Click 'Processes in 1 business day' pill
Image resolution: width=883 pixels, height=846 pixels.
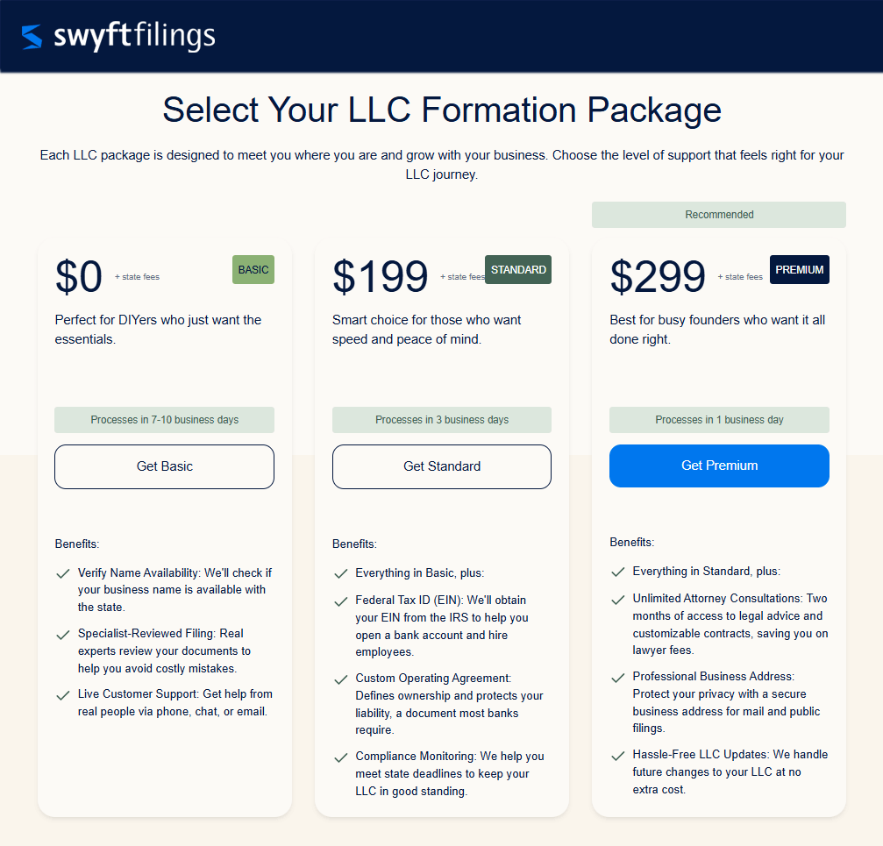(718, 419)
